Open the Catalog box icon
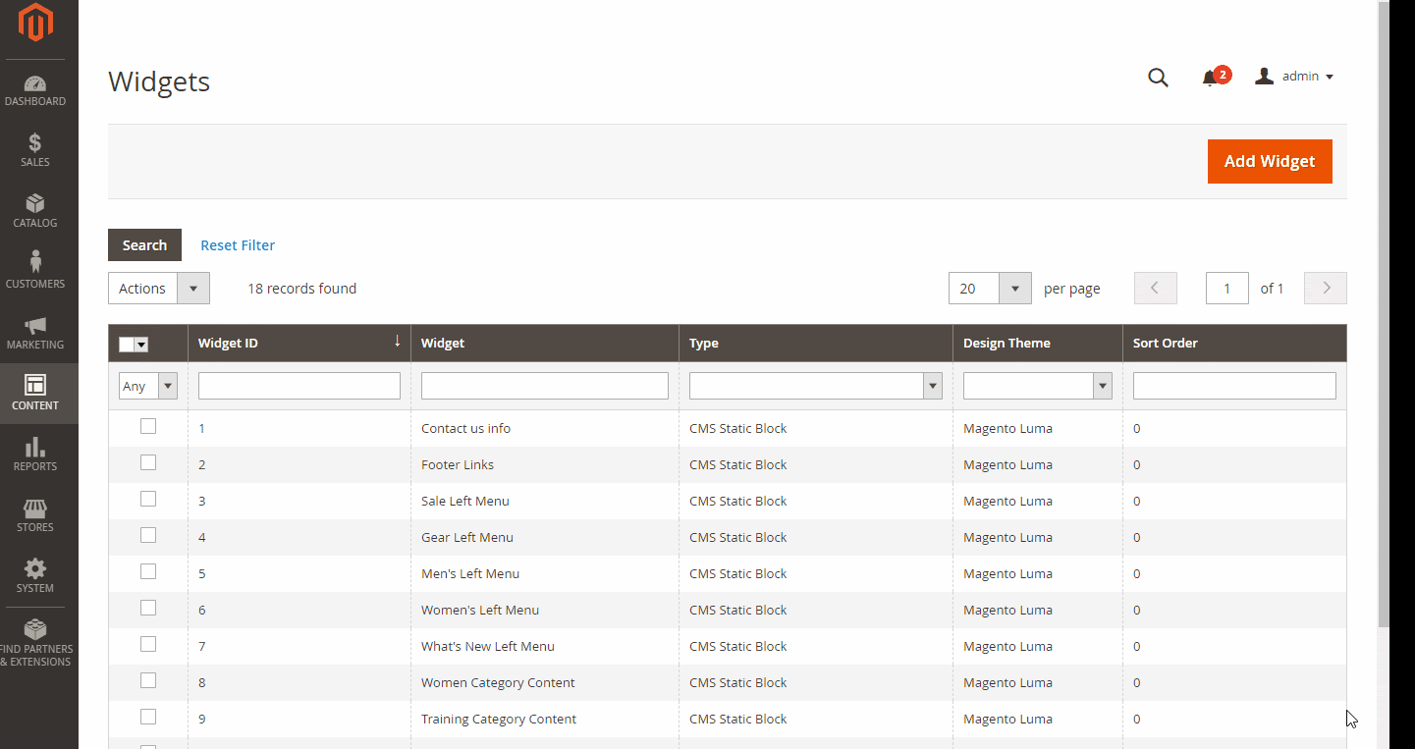The image size is (1415, 749). 35,204
